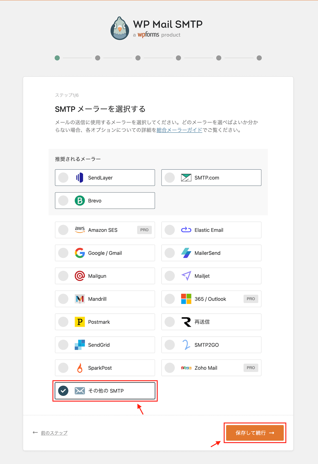Click the Mailjet label text
The width and height of the screenshot is (318, 464).
202,276
